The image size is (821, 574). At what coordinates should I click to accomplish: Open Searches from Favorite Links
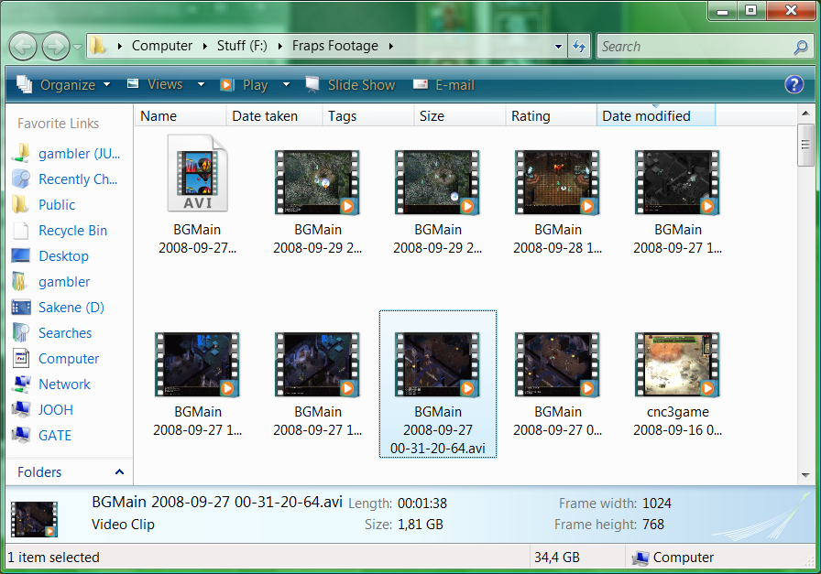tap(52, 333)
